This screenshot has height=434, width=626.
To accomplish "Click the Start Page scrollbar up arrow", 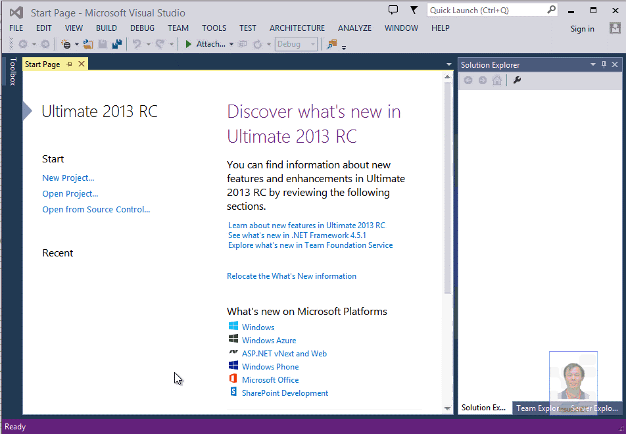I will (x=448, y=77).
